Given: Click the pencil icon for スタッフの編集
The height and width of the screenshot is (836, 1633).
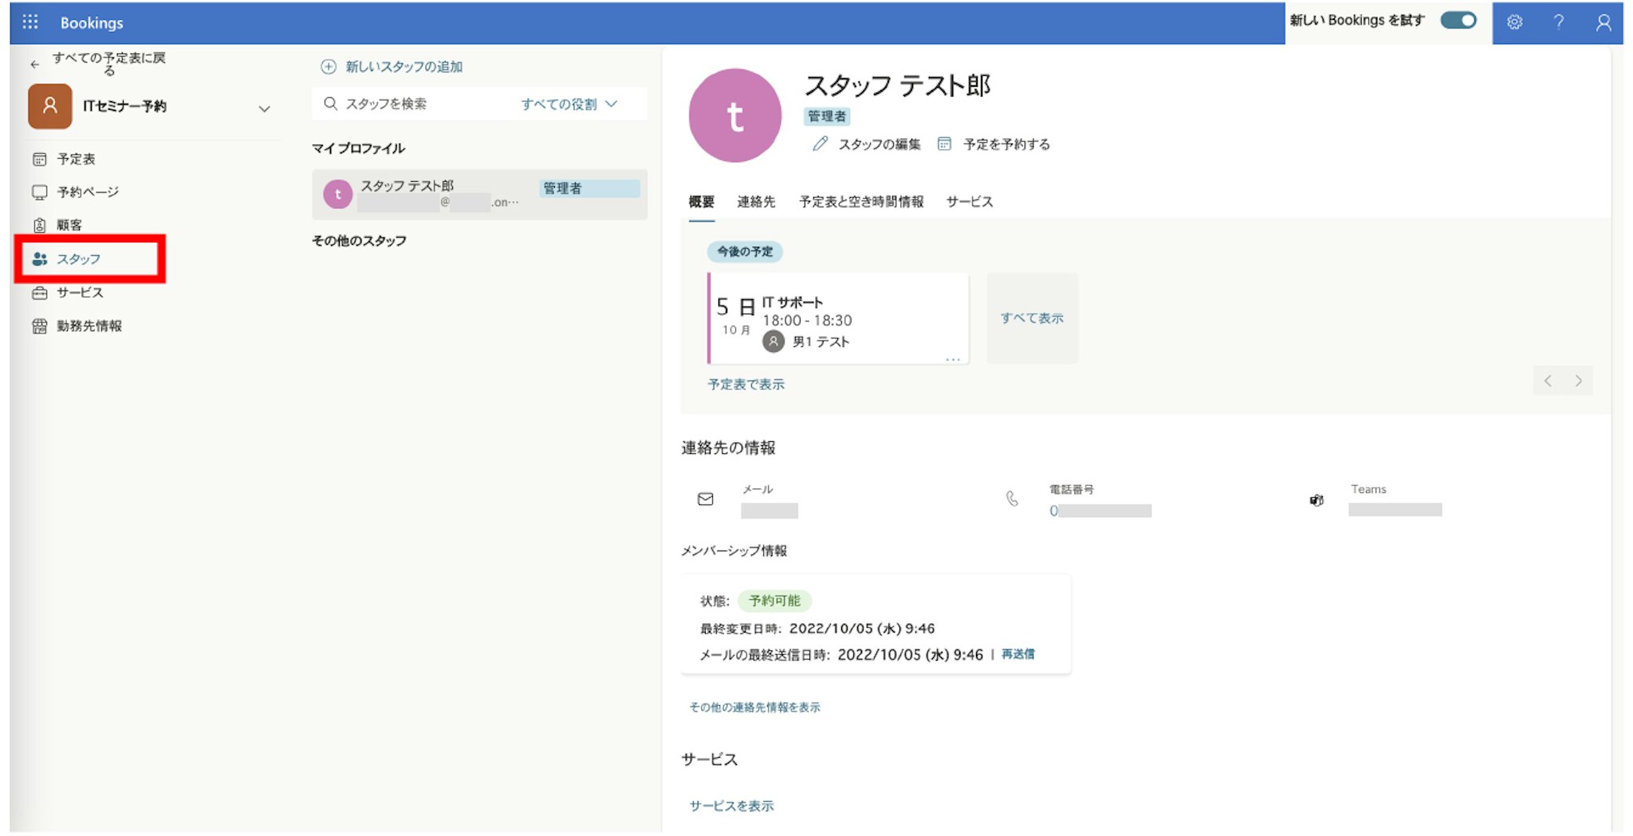Looking at the screenshot, I should click(x=820, y=144).
